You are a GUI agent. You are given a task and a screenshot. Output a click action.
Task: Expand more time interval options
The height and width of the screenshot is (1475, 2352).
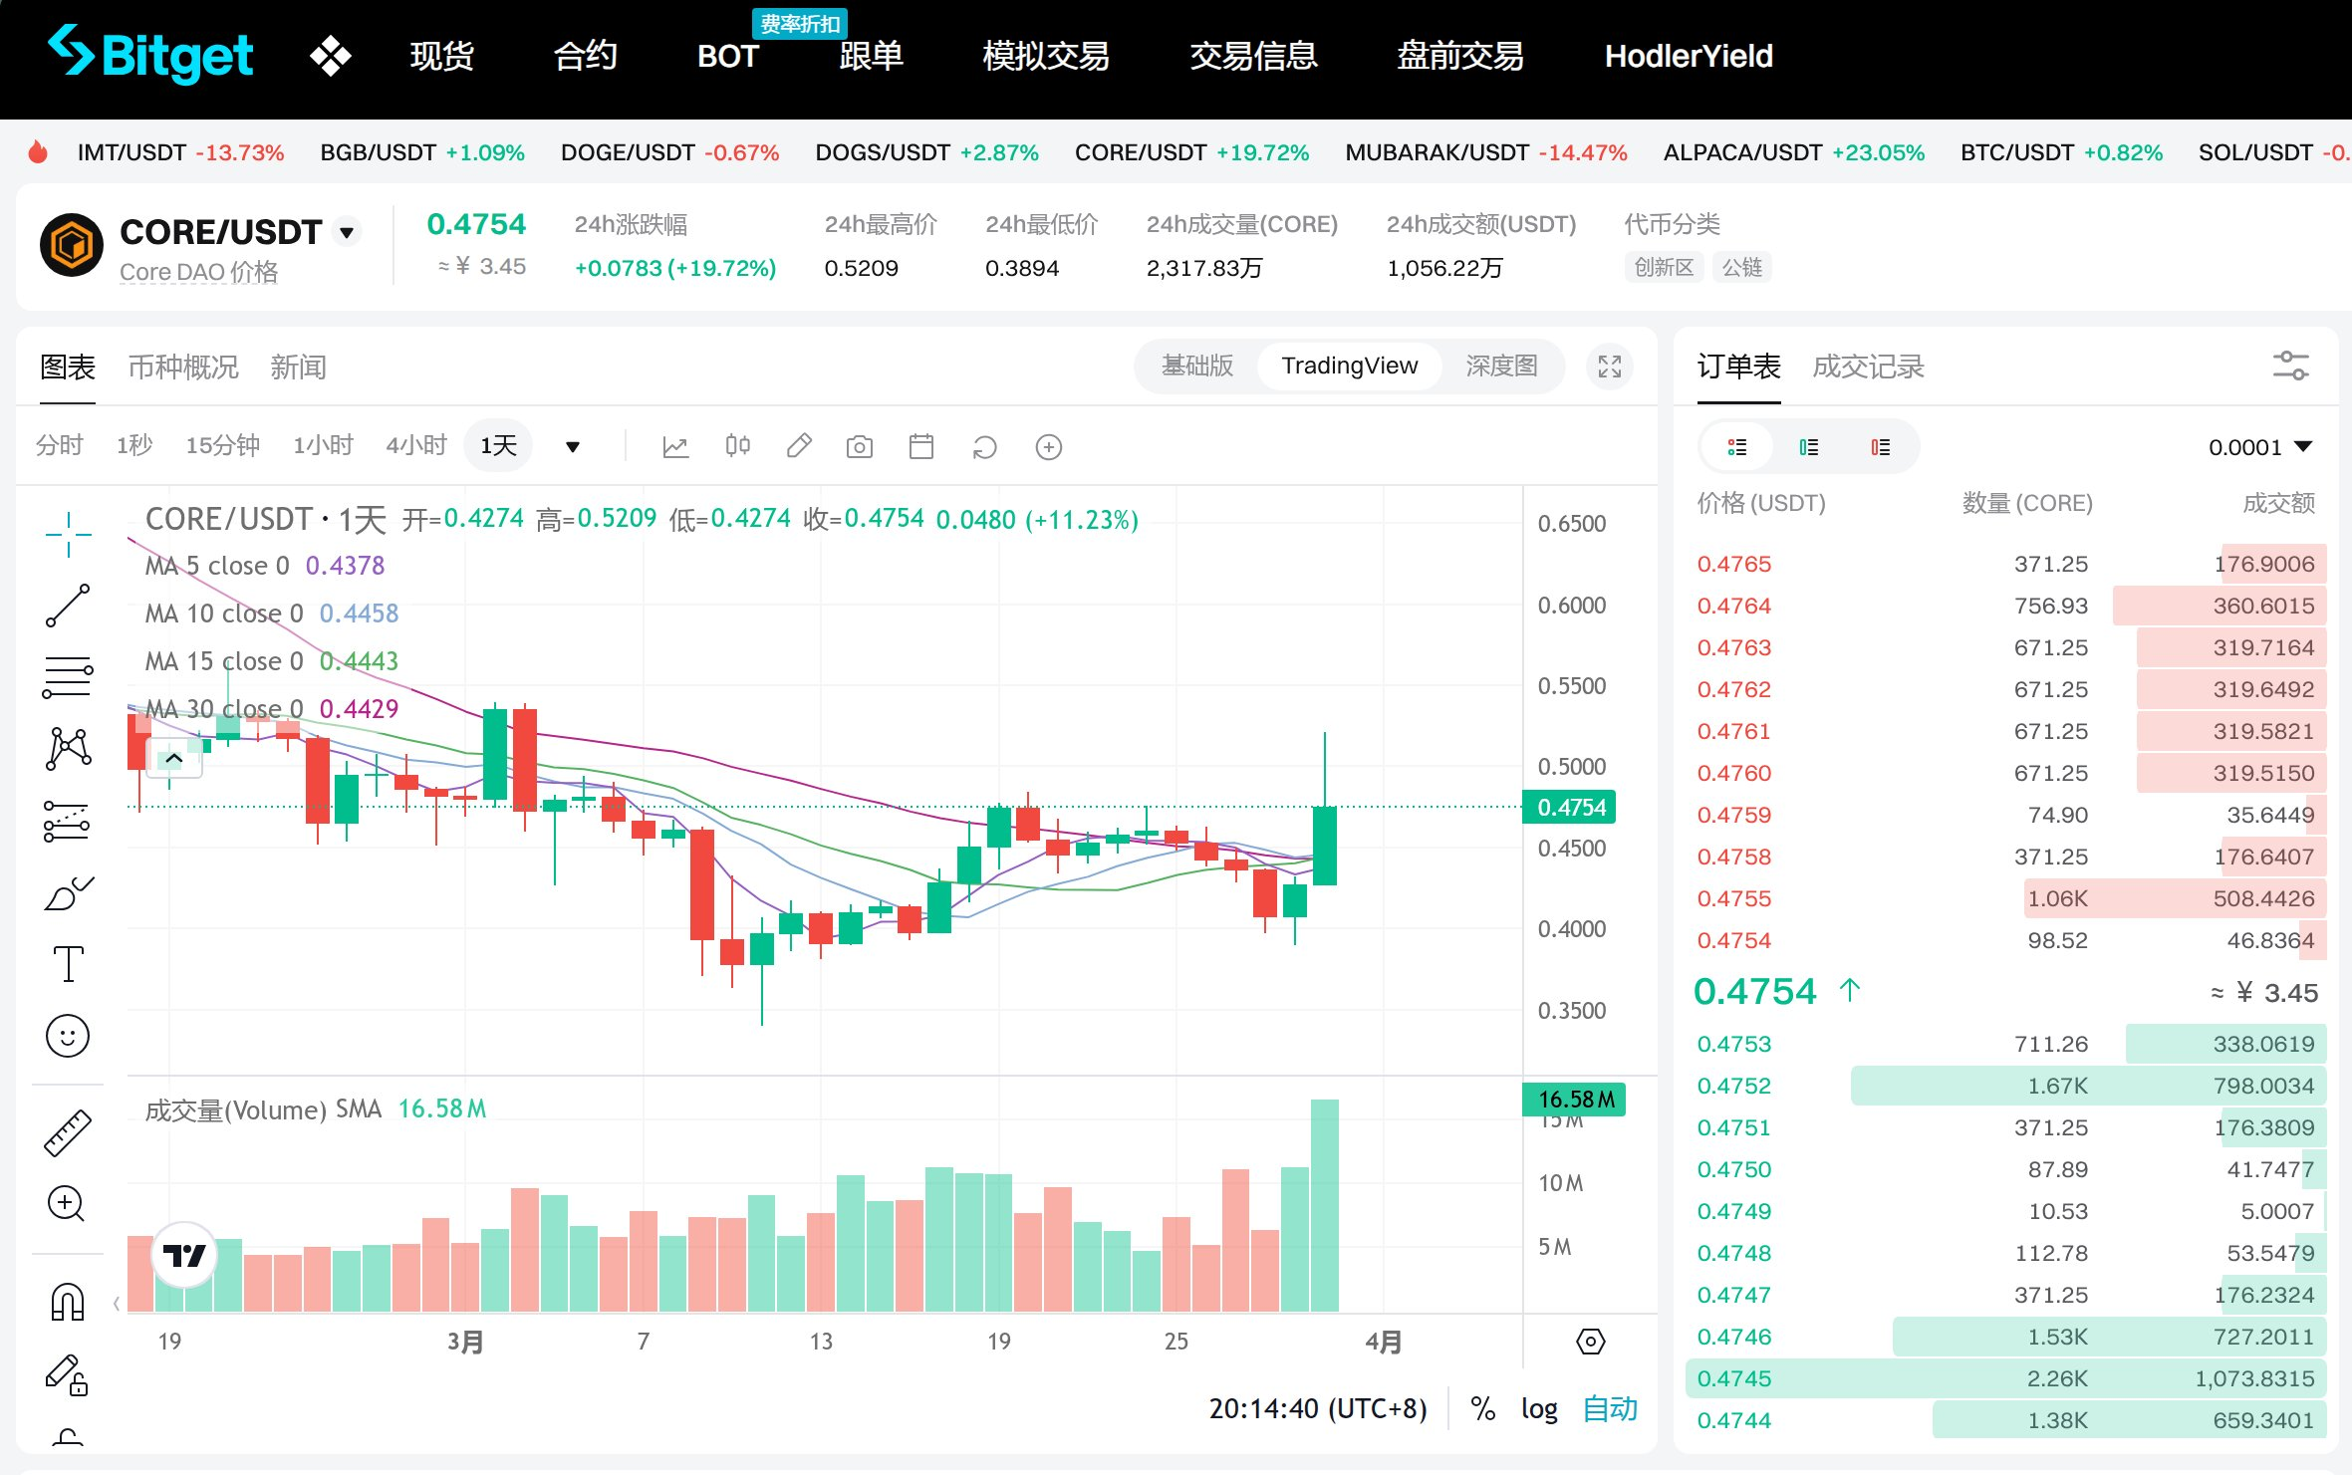click(573, 447)
